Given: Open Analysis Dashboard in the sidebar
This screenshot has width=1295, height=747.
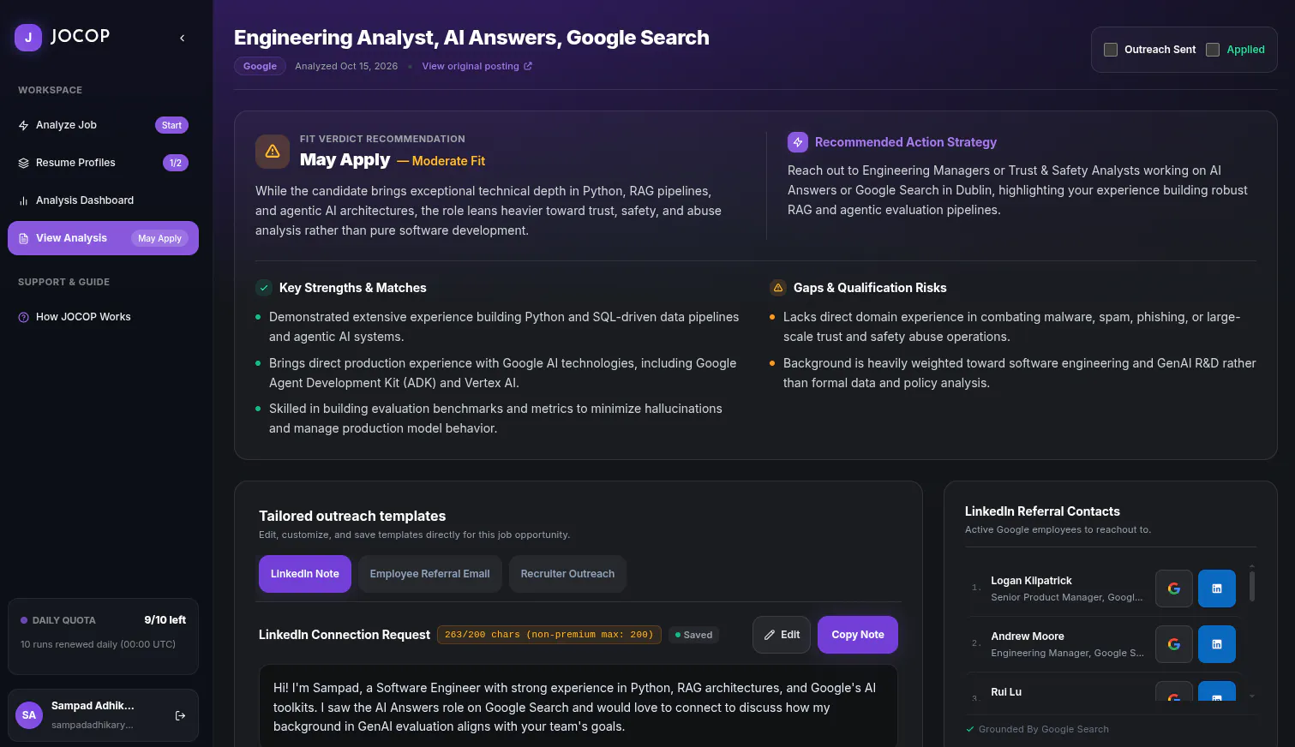Looking at the screenshot, I should 103,200.
